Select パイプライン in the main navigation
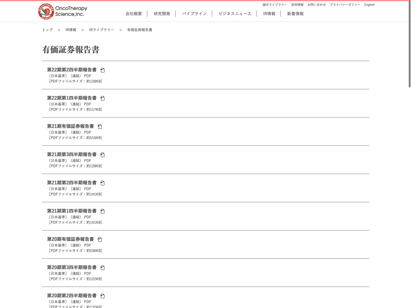411x308 pixels. pyautogui.click(x=194, y=14)
